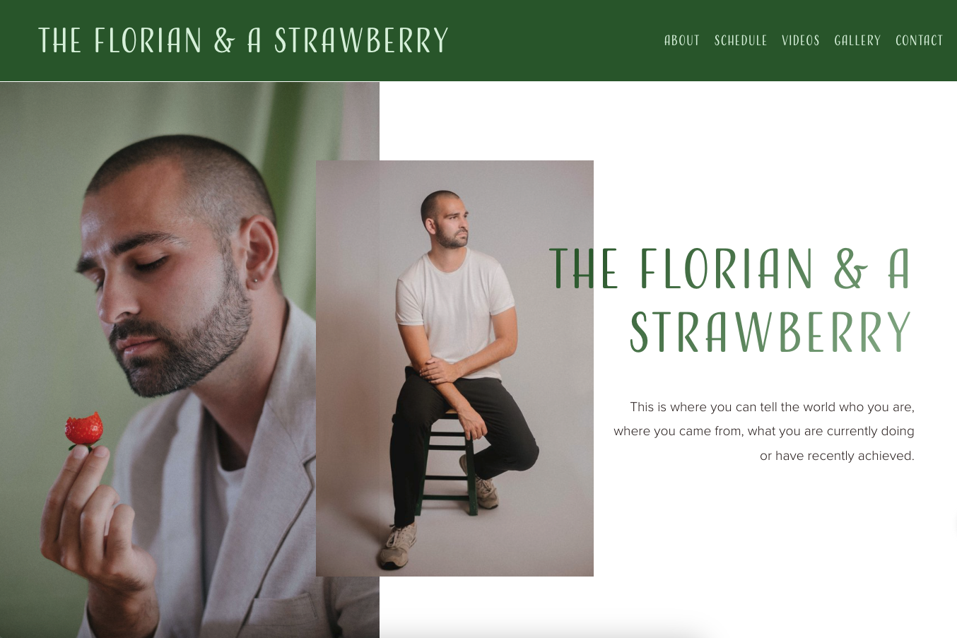Click the sneaker planted on the floor
957x638 pixels.
(x=398, y=545)
